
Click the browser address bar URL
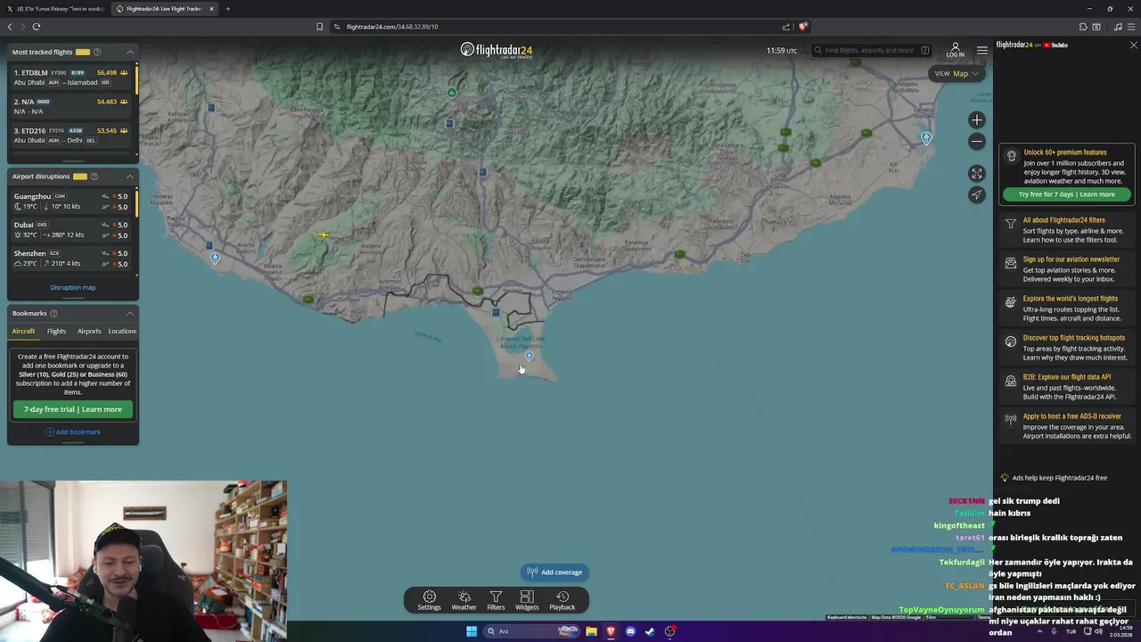tap(392, 27)
